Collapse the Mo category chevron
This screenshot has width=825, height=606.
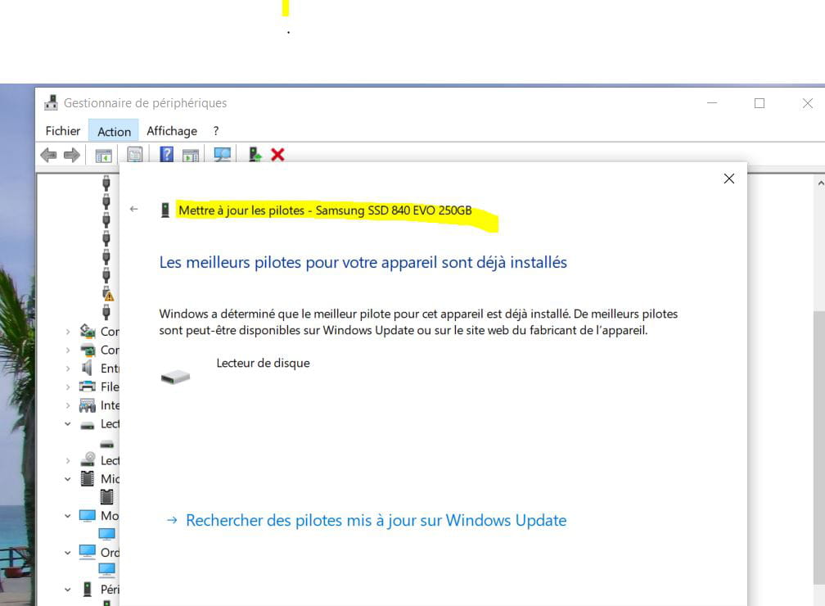pyautogui.click(x=68, y=515)
